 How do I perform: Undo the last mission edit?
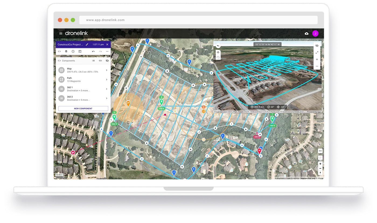93,51
